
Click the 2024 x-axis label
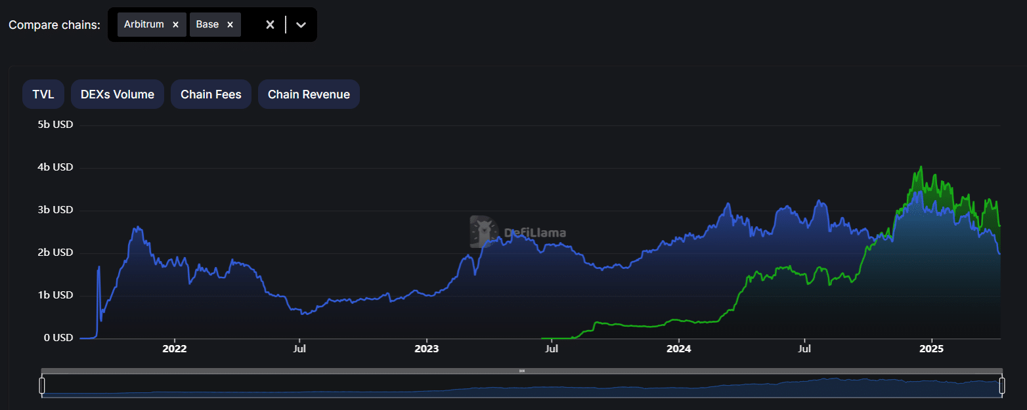679,349
